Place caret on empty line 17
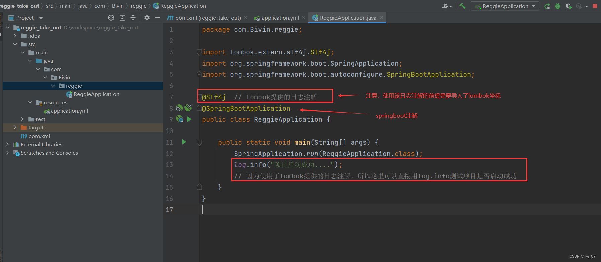This screenshot has width=601, height=262. [400, 210]
